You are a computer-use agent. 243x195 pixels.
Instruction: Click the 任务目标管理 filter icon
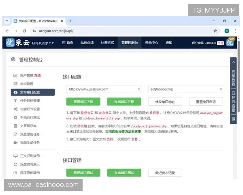[x=15, y=101]
